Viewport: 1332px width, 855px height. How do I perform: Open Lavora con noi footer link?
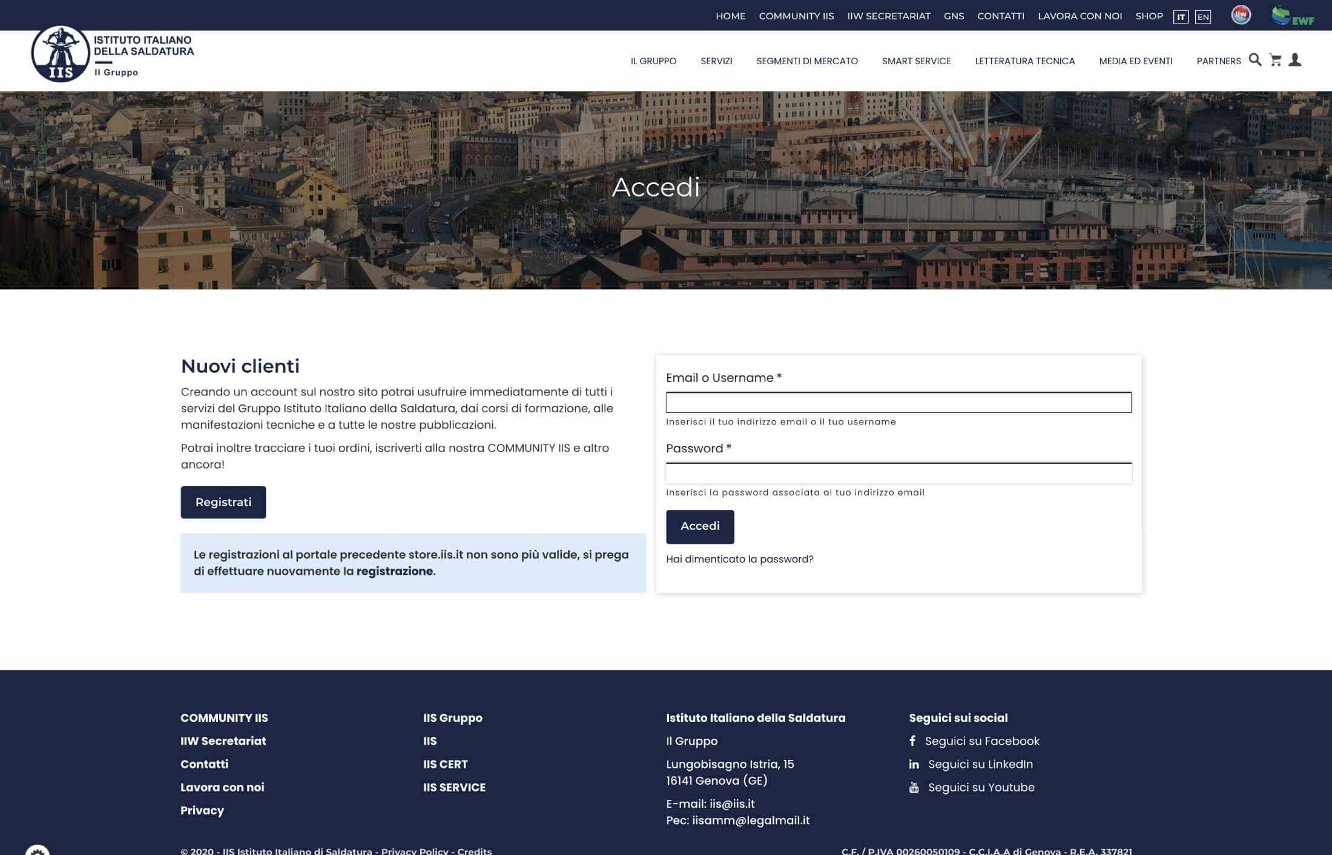pos(222,787)
